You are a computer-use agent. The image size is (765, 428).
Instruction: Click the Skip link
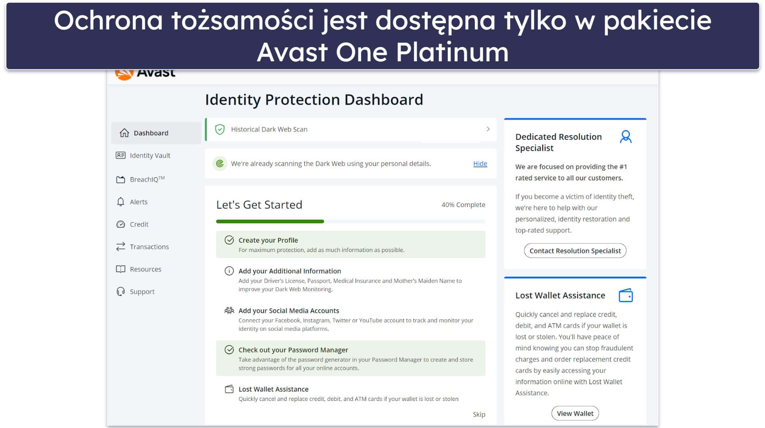(479, 414)
